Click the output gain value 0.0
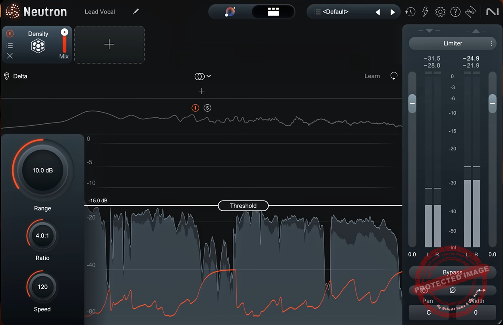Viewport: 503px width, 325px height. [x=492, y=255]
